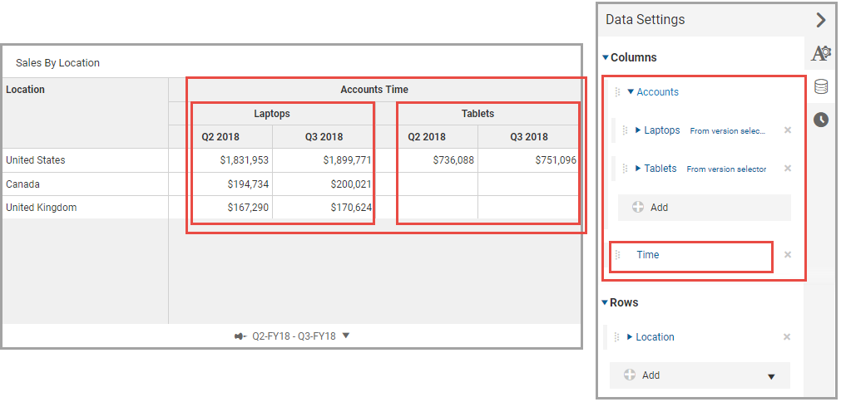Select the Accounts link in Columns
Viewport: 841px width, 402px height.
click(657, 92)
